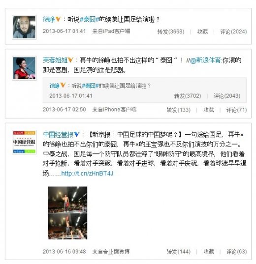This screenshot has width=256, height=264.
Task: Click 收藏 on 芙蓉姐姐's post
Action: (x=209, y=110)
